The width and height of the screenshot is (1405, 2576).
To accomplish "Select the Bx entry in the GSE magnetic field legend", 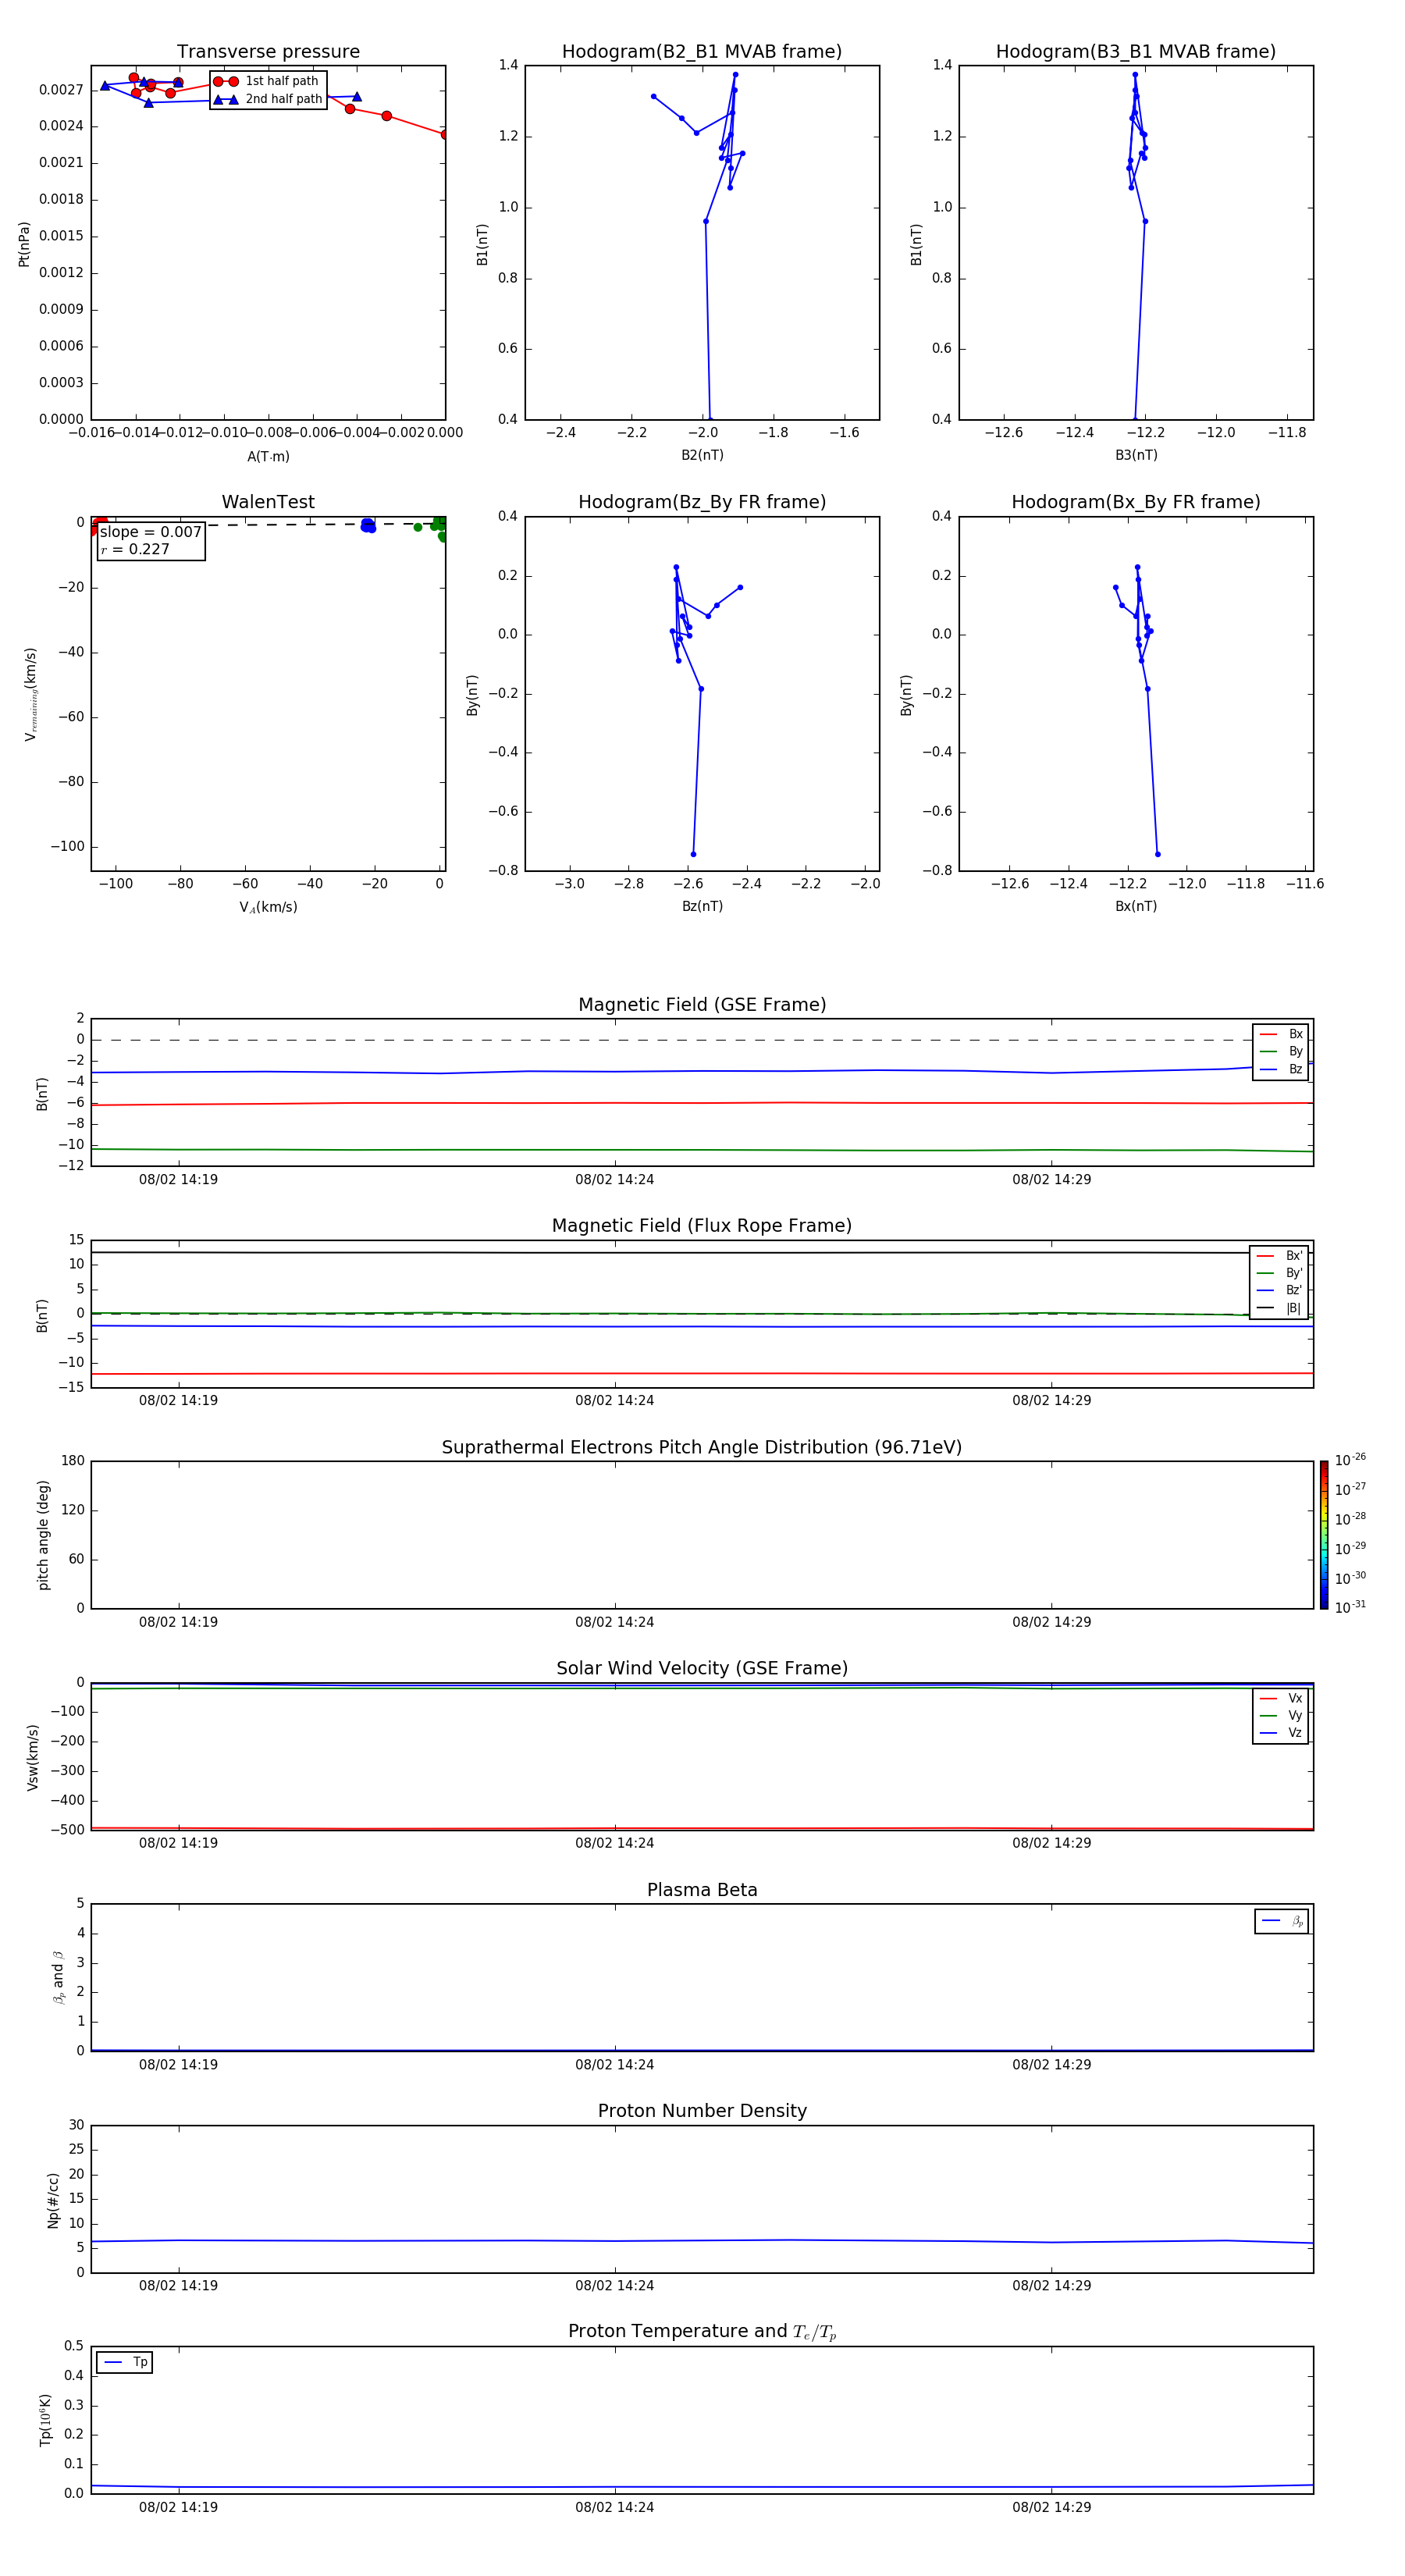I will point(1281,1034).
